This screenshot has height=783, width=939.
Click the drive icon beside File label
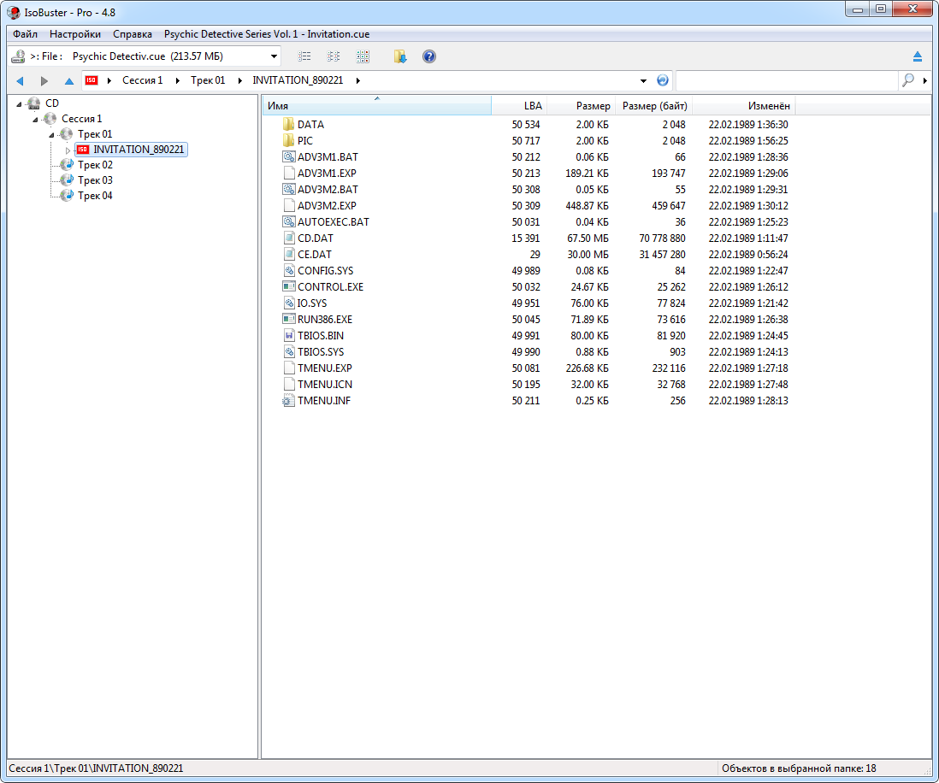pos(19,56)
